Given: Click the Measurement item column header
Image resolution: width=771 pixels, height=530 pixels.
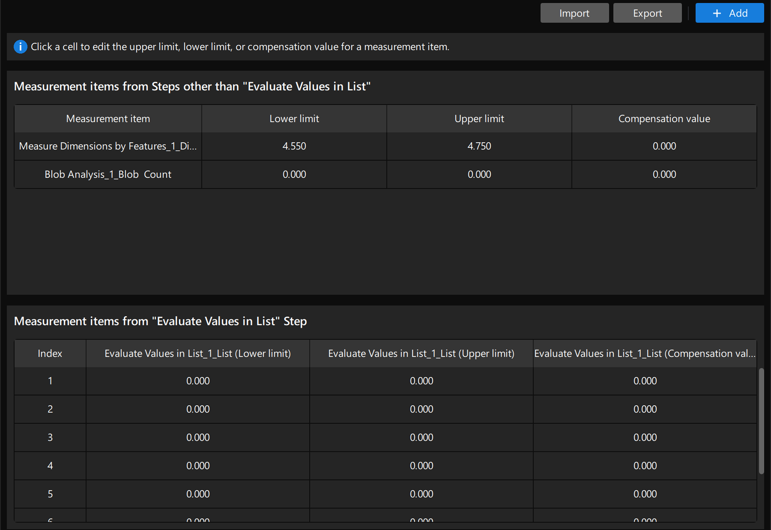Looking at the screenshot, I should coord(108,118).
